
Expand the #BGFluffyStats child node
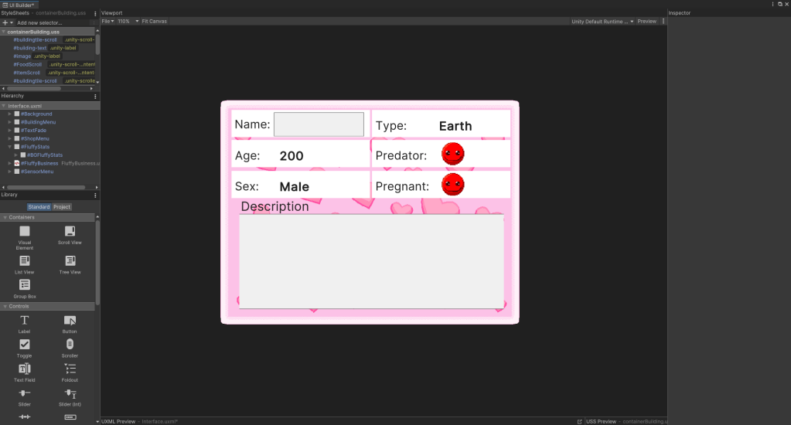coord(16,155)
